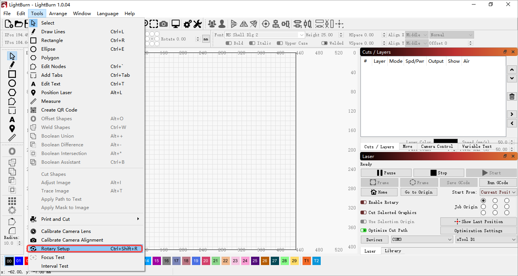Click the target-shaped align centers icon
Viewport: 518px width, 276px height.
[x=266, y=24]
